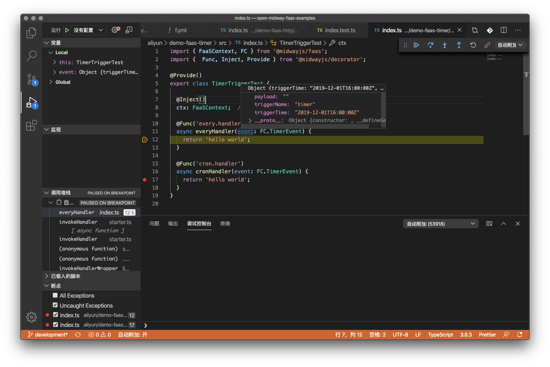Click the Step Over debug icon
Screen dimensions: 550x367
pyautogui.click(x=430, y=45)
